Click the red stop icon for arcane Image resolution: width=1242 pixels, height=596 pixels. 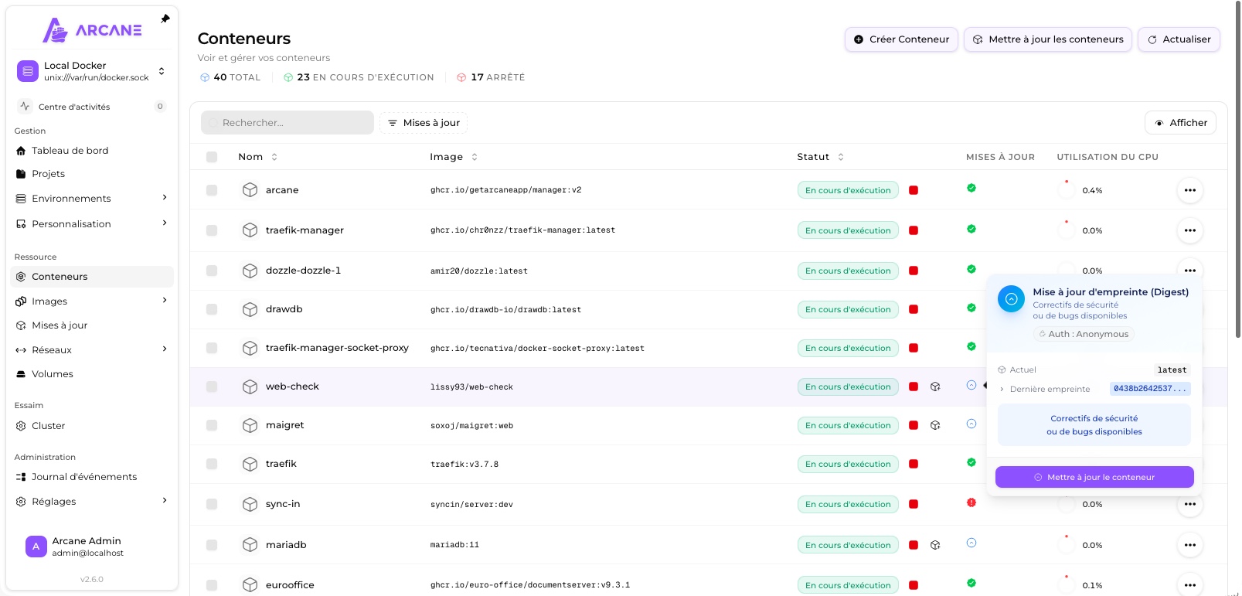click(x=914, y=190)
